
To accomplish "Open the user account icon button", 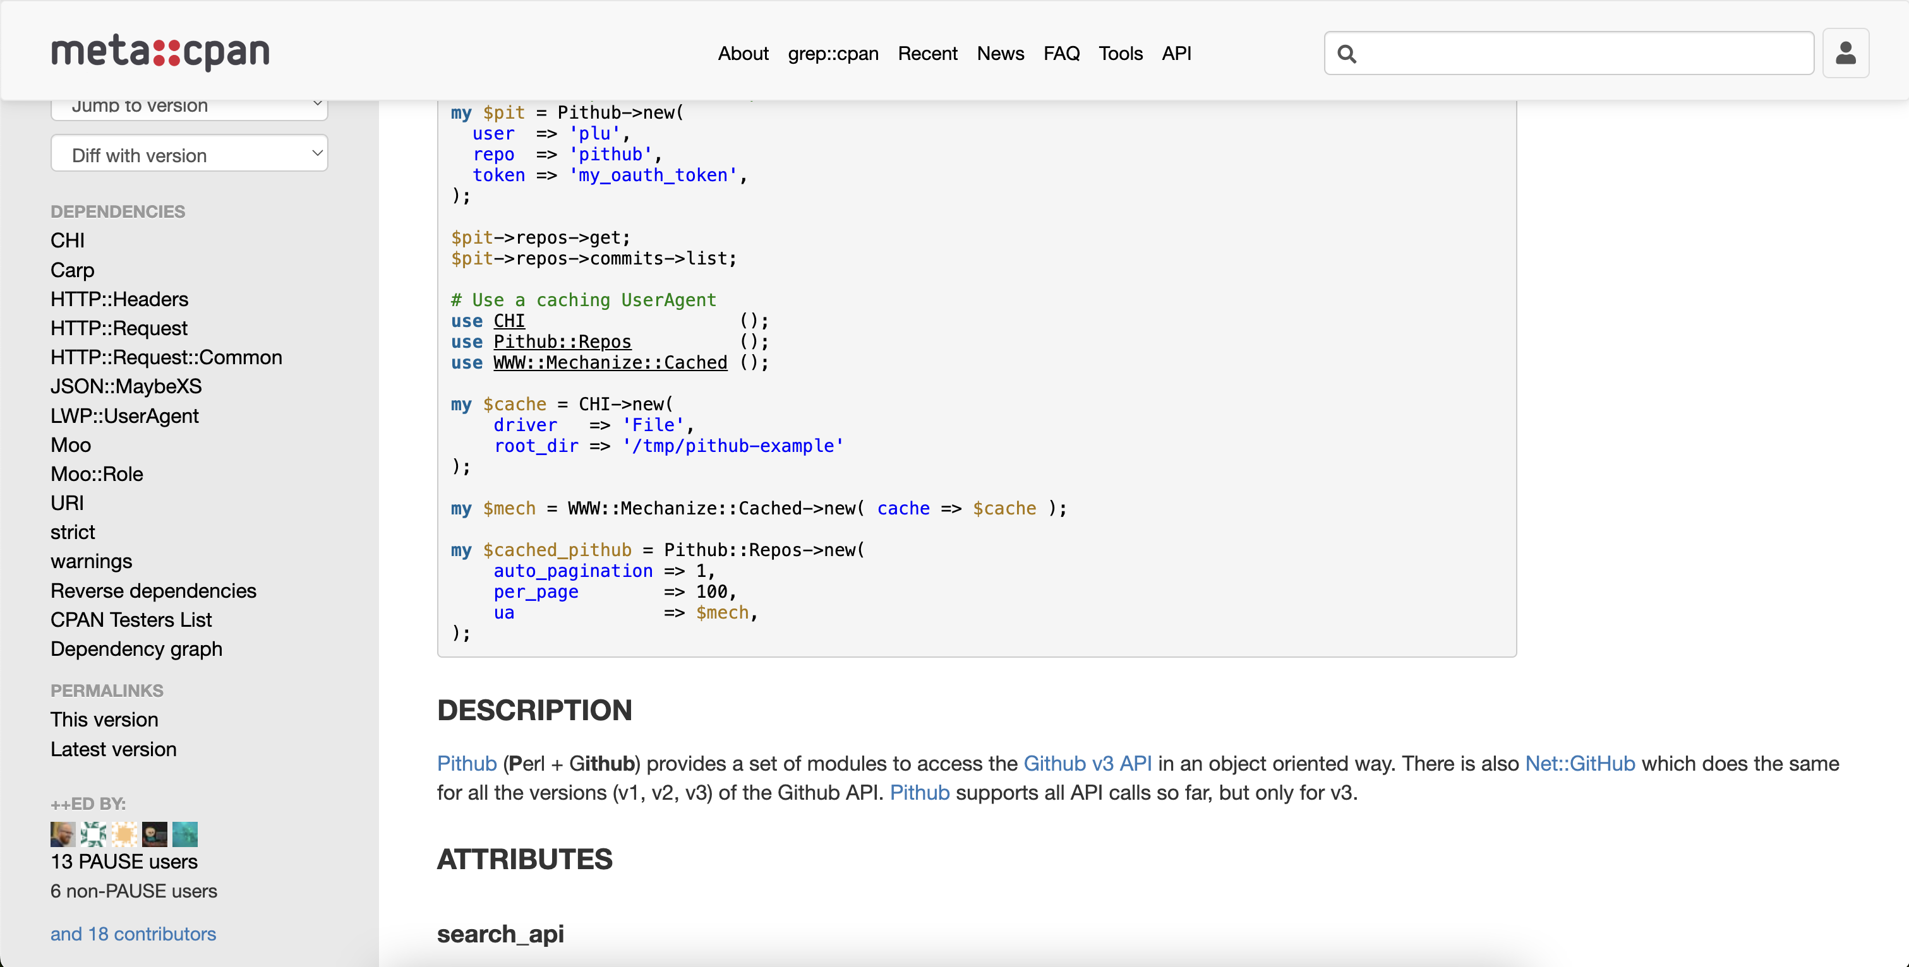I will (1845, 53).
